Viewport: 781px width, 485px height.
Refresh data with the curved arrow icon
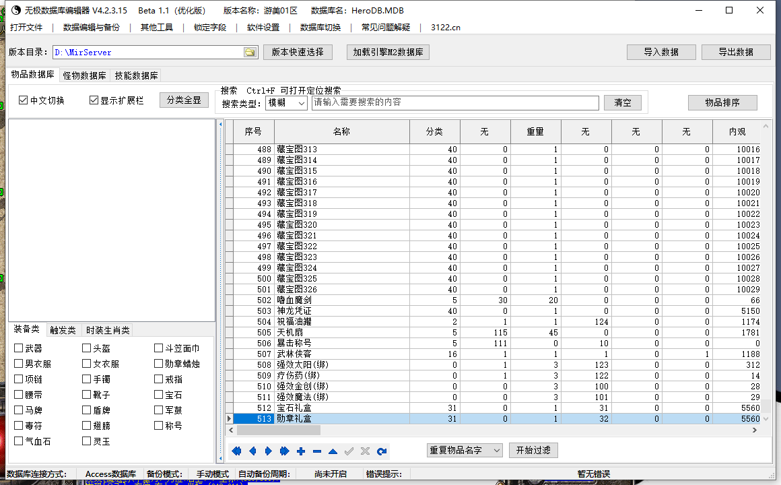point(382,451)
